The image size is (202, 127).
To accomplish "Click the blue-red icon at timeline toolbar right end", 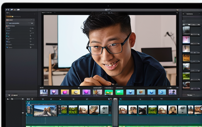I will coord(110,99).
